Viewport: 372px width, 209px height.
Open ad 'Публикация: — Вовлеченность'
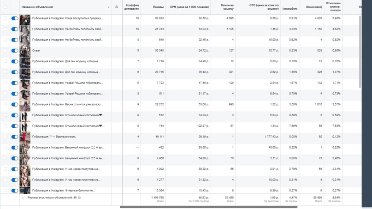[x=54, y=137]
